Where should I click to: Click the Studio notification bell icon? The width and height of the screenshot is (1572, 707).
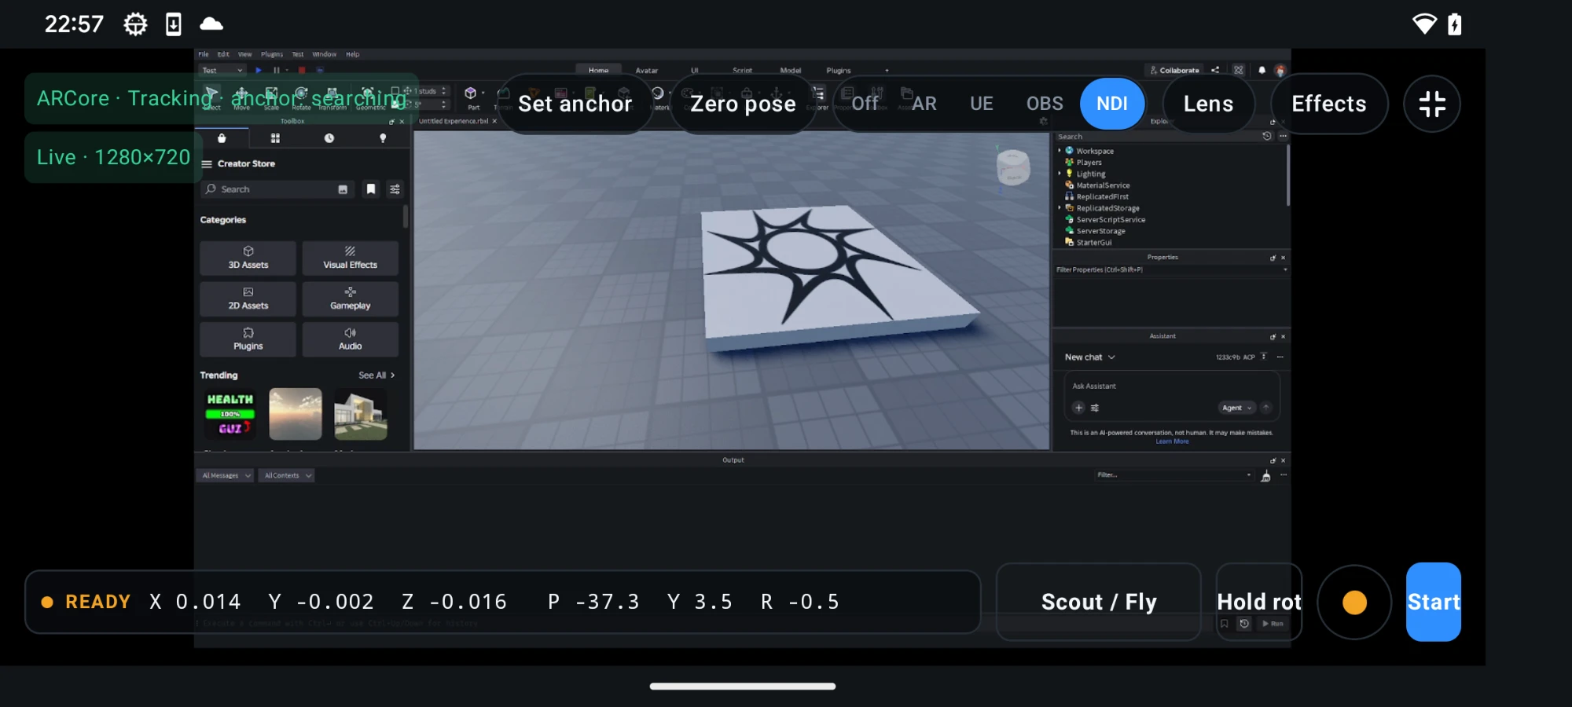click(x=1262, y=70)
